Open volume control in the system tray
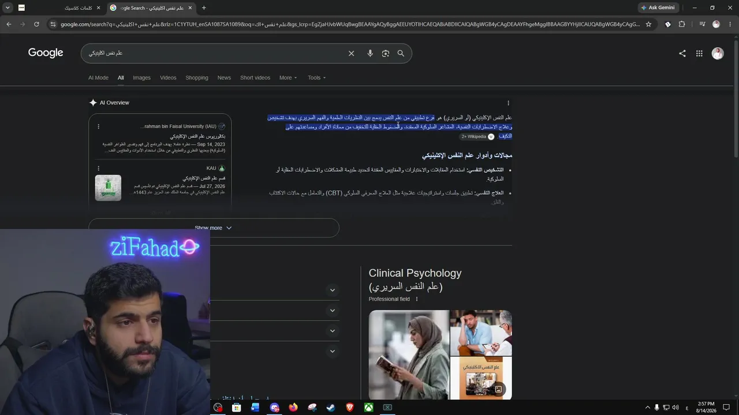Image resolution: width=739 pixels, height=415 pixels. (x=675, y=408)
